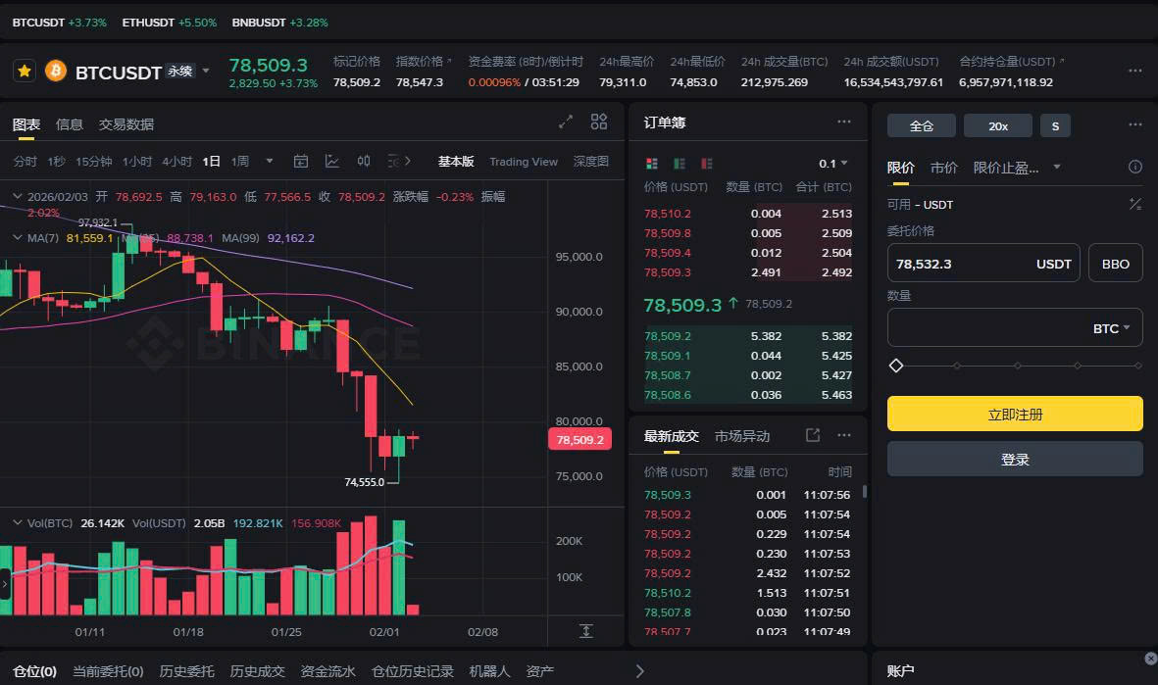The image size is (1158, 685).
Task: Select the 分时 interval
Action: click(x=25, y=161)
